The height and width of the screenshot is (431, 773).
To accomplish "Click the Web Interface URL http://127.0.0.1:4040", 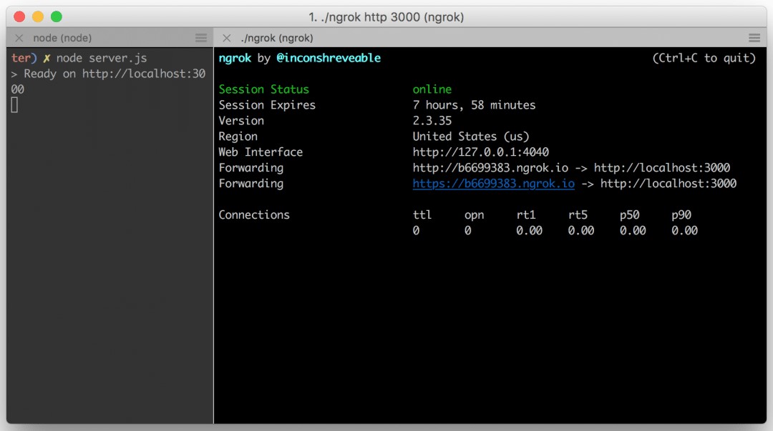I will (480, 152).
